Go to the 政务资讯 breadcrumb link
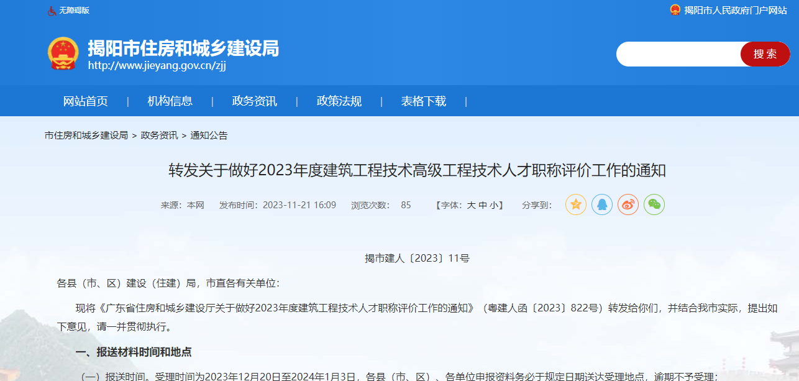This screenshot has height=381, width=799. [158, 135]
